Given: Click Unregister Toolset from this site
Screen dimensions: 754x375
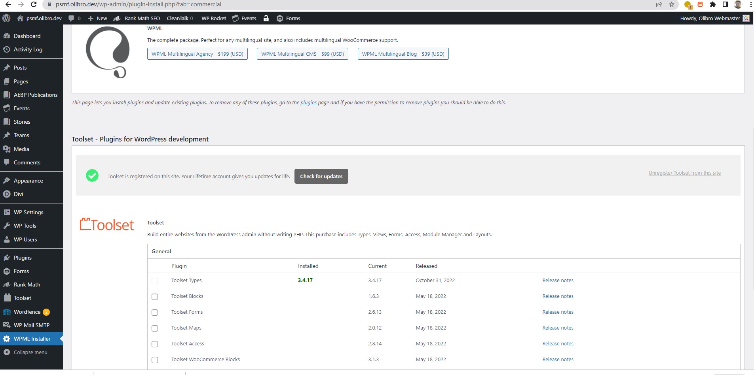Looking at the screenshot, I should 685,173.
